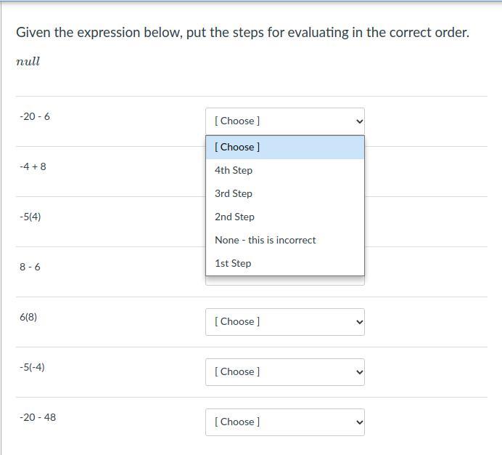This screenshot has height=455, width=502.
Task: Click the "[Choose]" text in the -20 - 6 select box
Action: (237, 121)
